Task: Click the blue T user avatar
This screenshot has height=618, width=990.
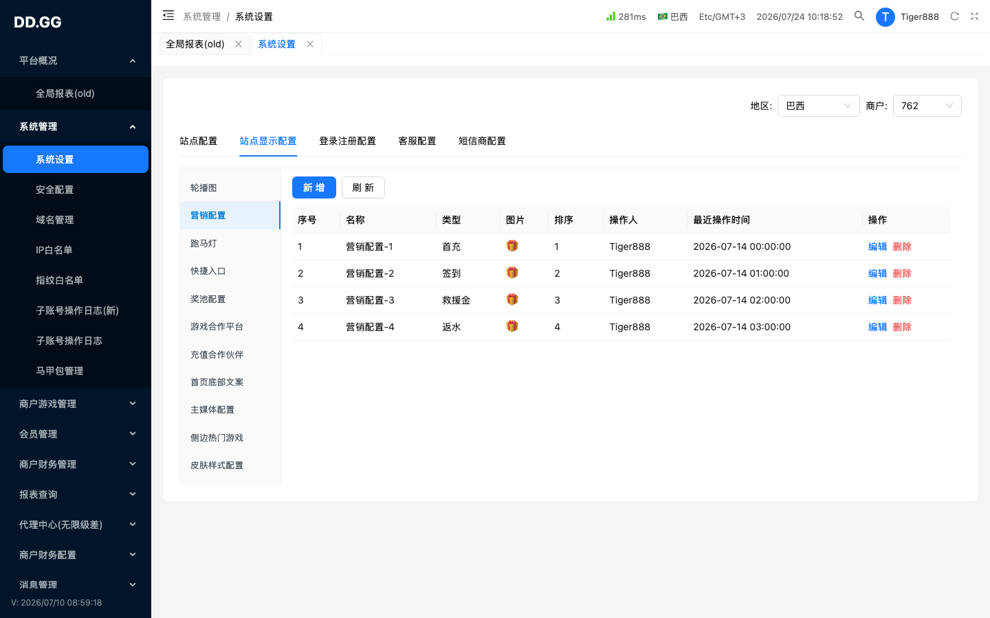Action: pos(885,17)
